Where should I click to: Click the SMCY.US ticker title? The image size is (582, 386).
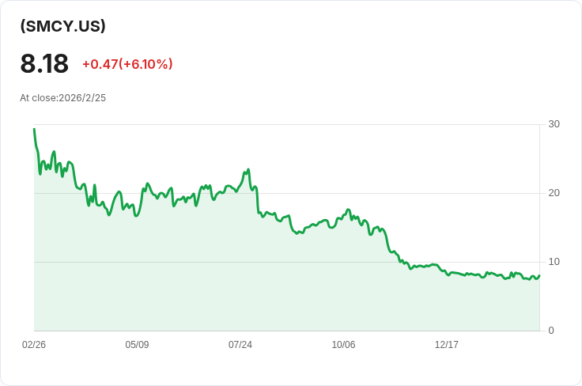coord(63,26)
